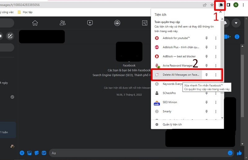Select Adblock Plus extension entry
The height and width of the screenshot is (160, 248).
[177, 47]
